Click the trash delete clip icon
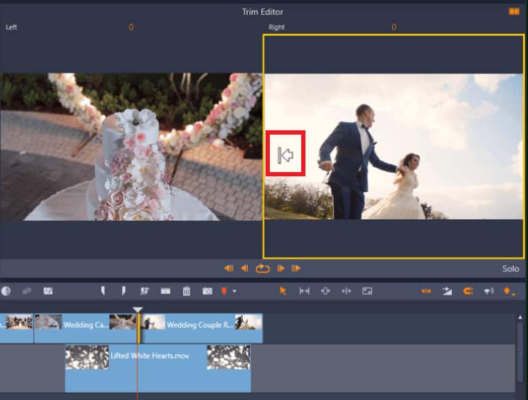 pyautogui.click(x=187, y=291)
